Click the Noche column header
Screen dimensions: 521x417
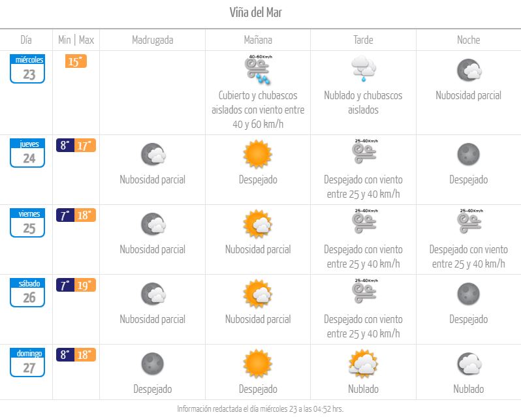pyautogui.click(x=469, y=40)
